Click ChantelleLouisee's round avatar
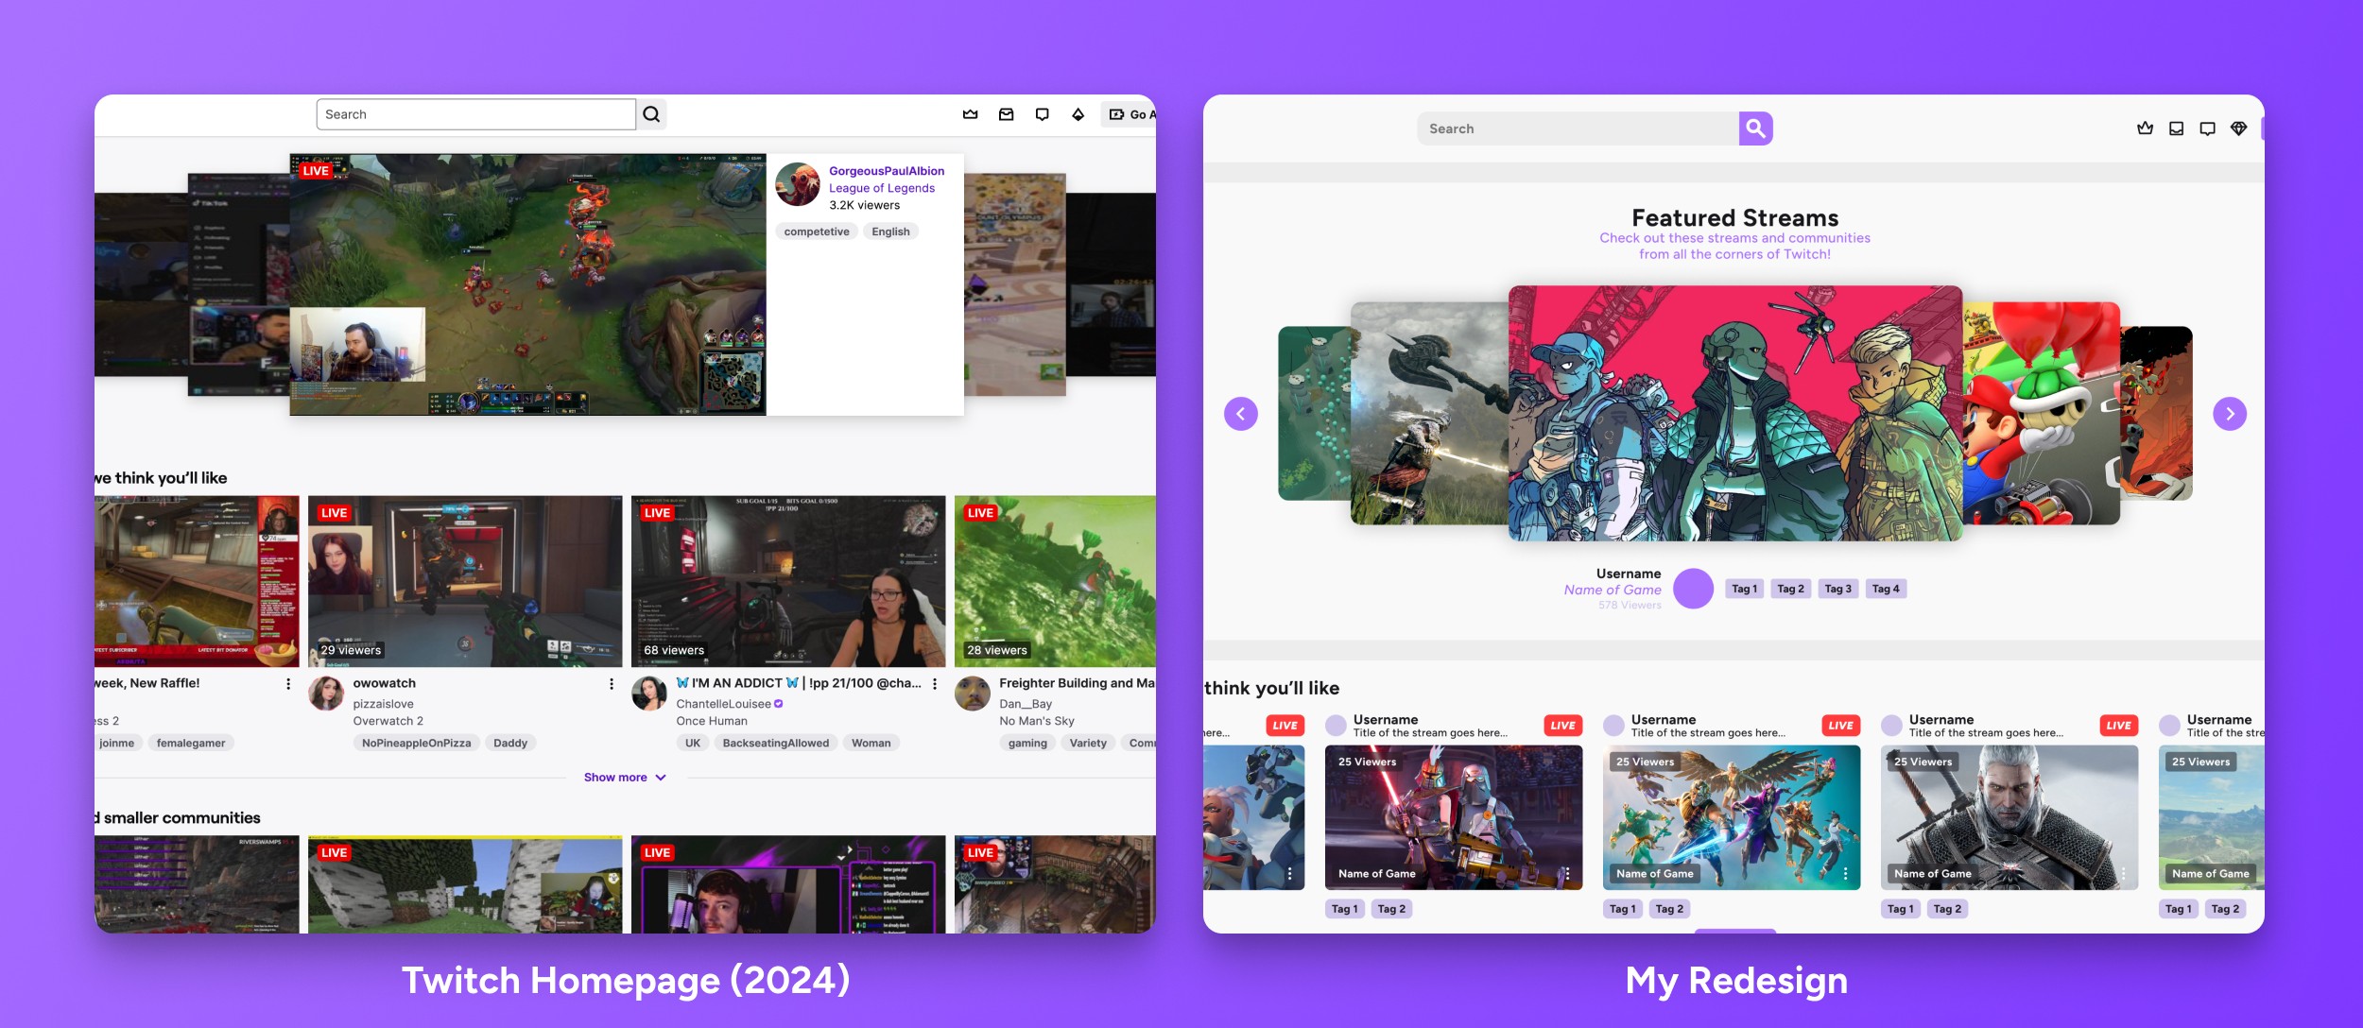 [649, 694]
